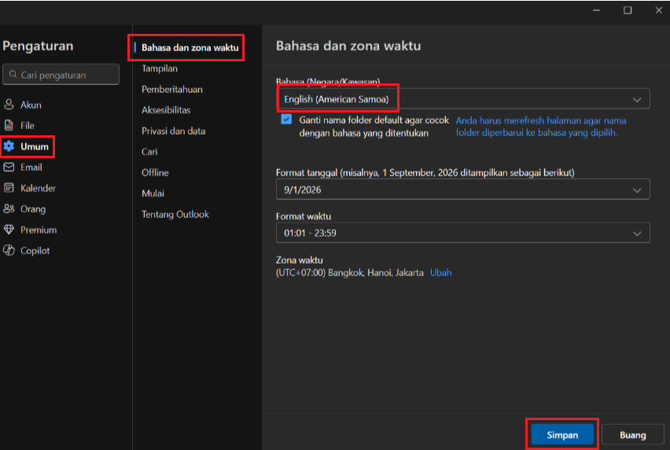
Task: Click the Orang people icon
Action: [9, 209]
